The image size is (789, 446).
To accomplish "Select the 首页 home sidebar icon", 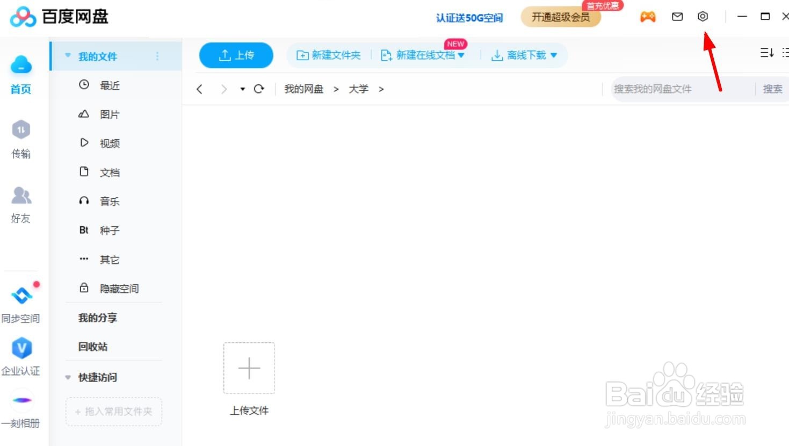I will pos(21,66).
